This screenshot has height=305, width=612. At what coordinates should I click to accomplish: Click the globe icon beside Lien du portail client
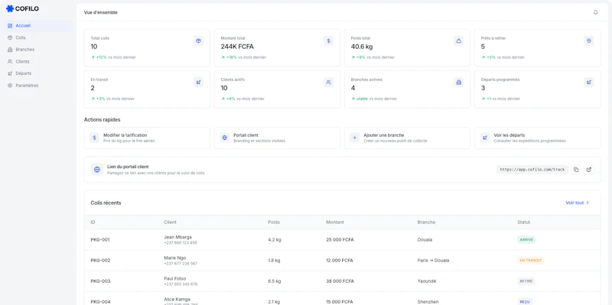(x=97, y=170)
